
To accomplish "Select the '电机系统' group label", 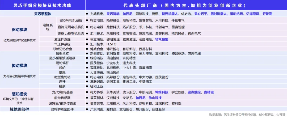I will 48,27.
